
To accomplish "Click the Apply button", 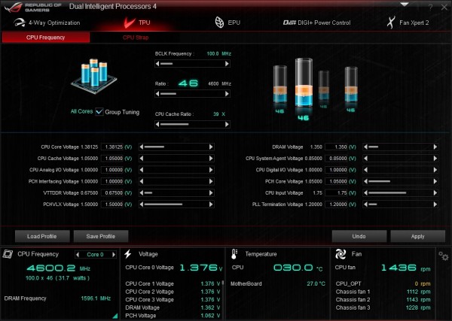I will [x=417, y=236].
